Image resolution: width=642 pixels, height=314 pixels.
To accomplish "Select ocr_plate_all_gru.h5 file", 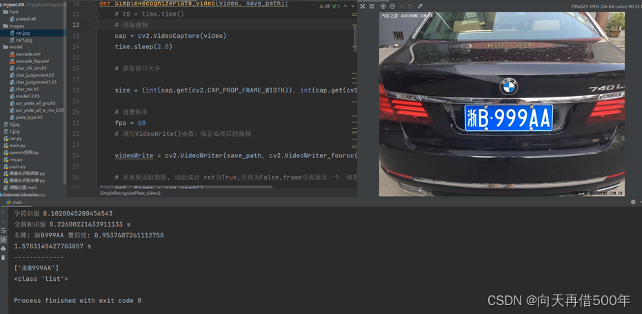I will (32, 104).
